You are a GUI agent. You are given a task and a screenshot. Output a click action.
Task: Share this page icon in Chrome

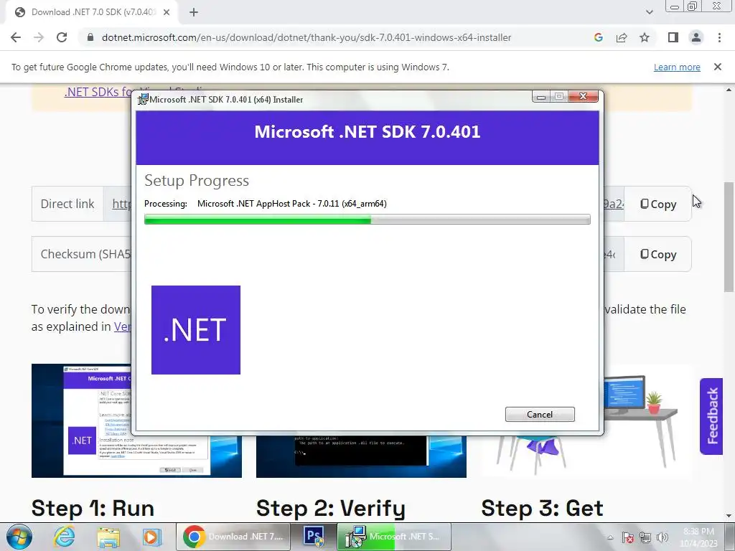coord(622,37)
